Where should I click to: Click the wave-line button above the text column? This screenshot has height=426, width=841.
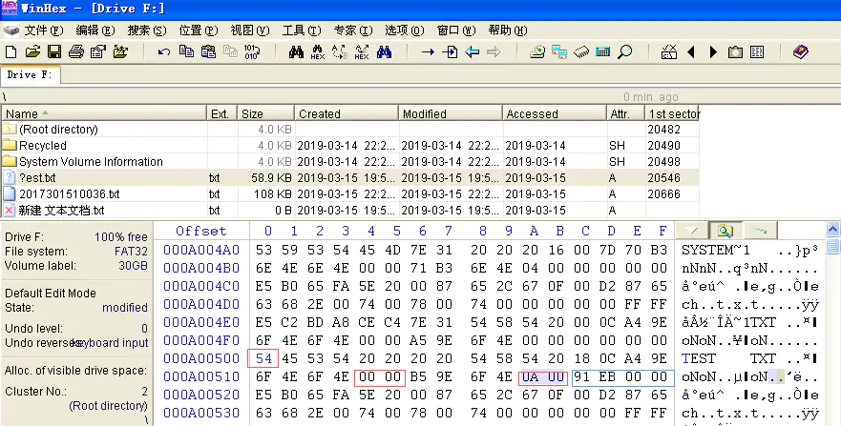[x=760, y=231]
